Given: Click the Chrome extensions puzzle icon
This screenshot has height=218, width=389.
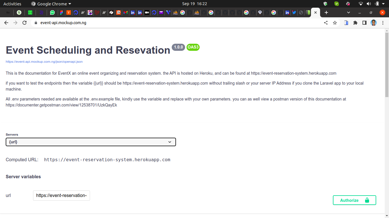Looking at the screenshot, I should coord(355,23).
